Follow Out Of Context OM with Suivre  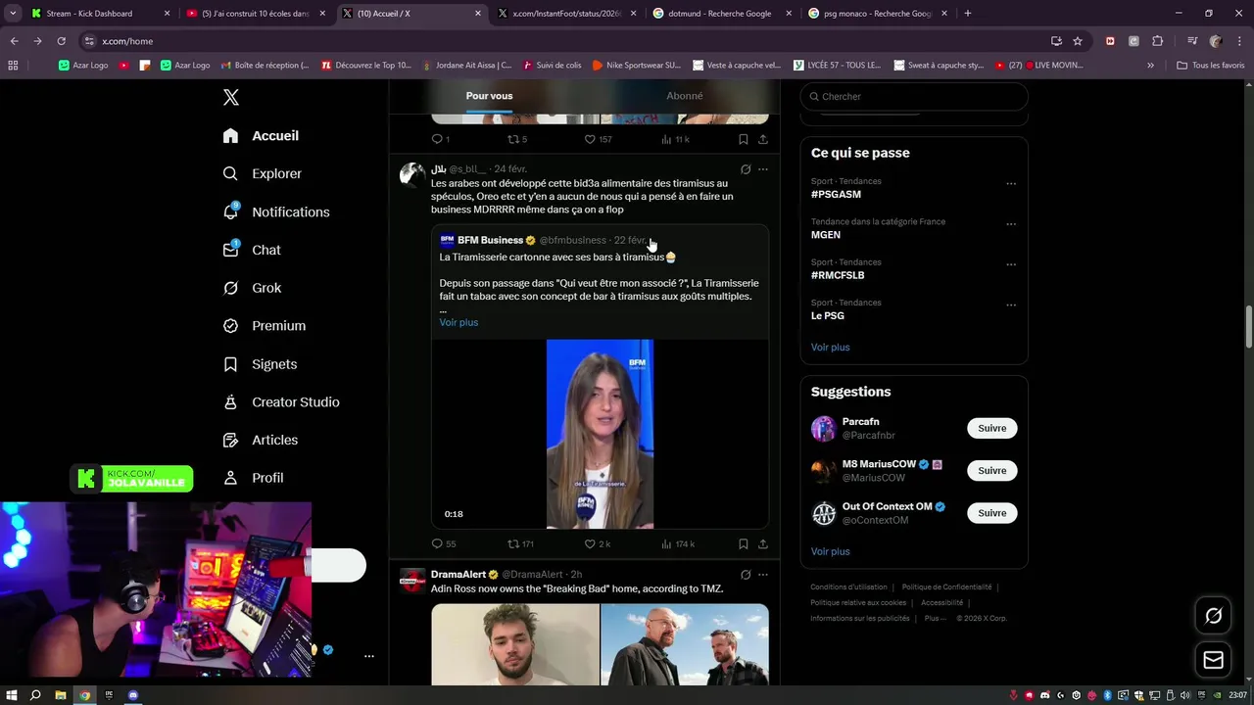[x=991, y=513]
